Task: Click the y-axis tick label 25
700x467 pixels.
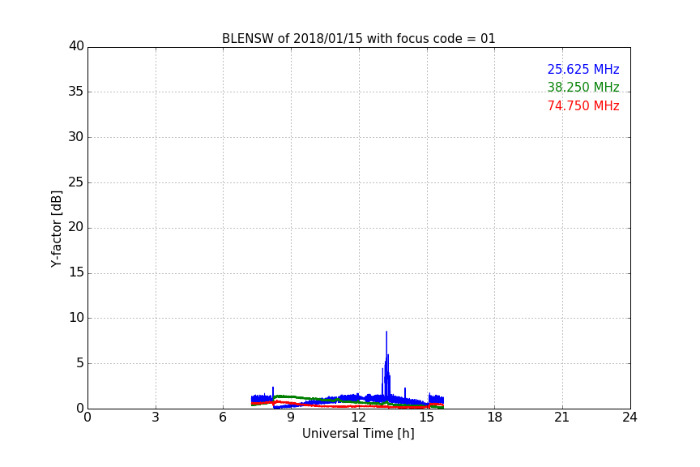Action: coord(76,182)
